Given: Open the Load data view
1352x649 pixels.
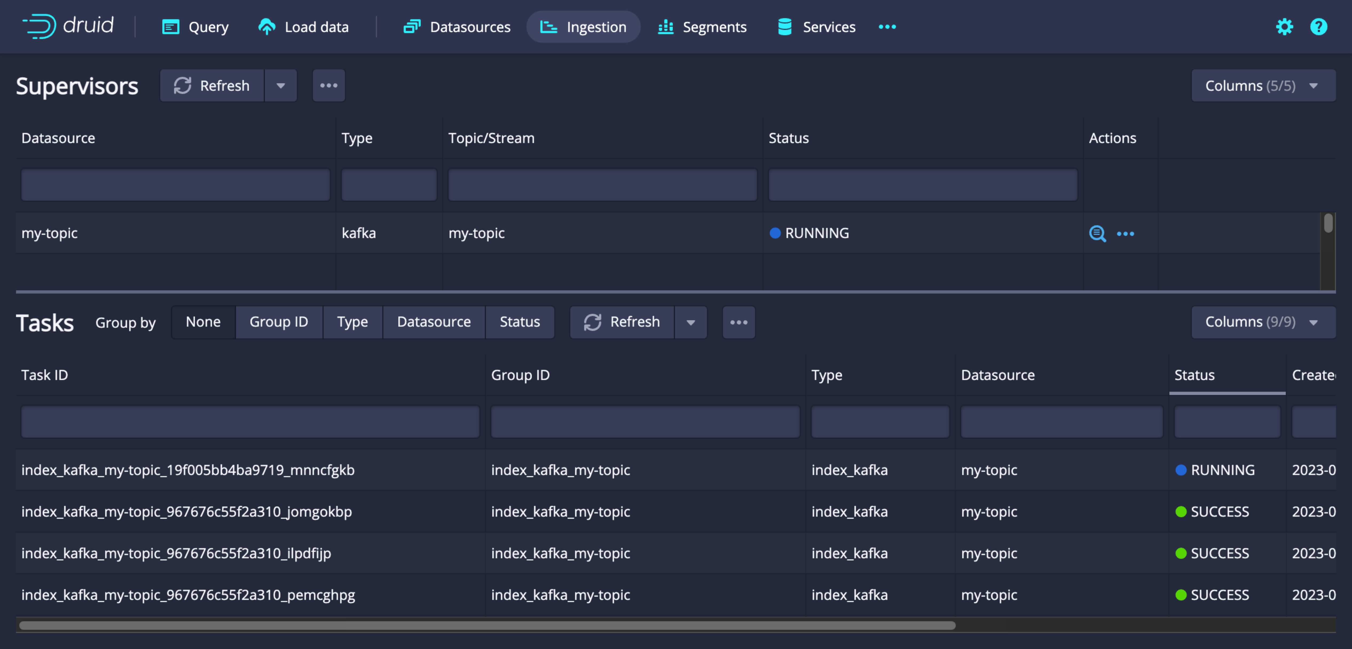Looking at the screenshot, I should tap(303, 27).
